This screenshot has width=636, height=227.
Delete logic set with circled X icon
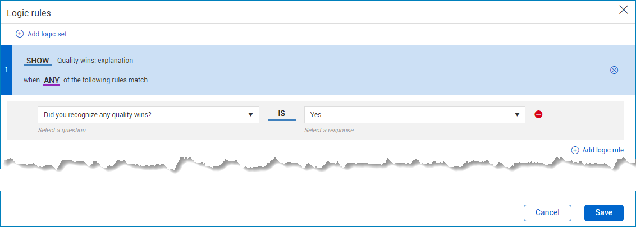614,70
